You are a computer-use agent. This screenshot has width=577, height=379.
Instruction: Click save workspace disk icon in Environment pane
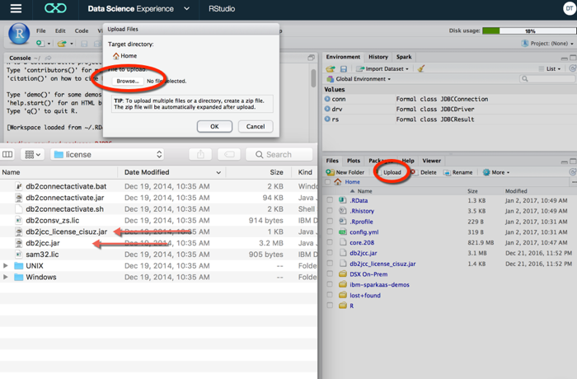click(x=344, y=69)
